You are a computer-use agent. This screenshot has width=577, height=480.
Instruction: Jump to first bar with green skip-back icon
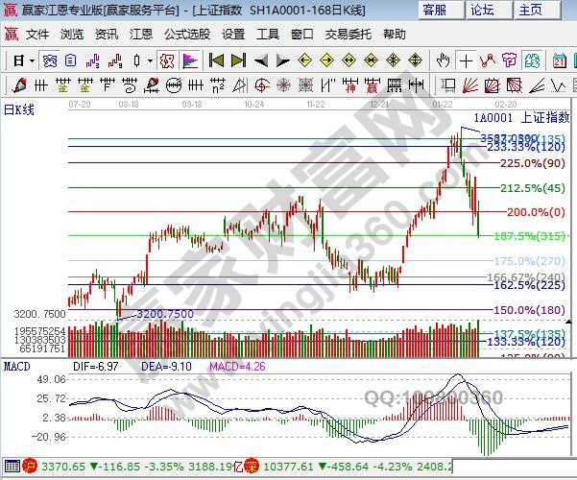tap(217, 60)
